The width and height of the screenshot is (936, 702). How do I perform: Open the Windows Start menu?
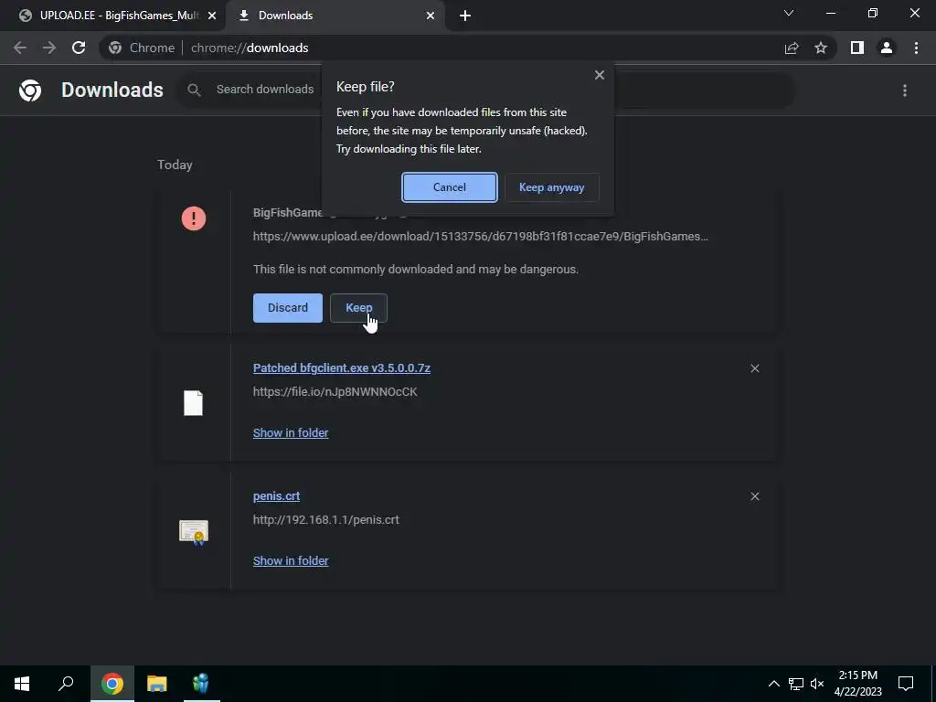(x=22, y=684)
